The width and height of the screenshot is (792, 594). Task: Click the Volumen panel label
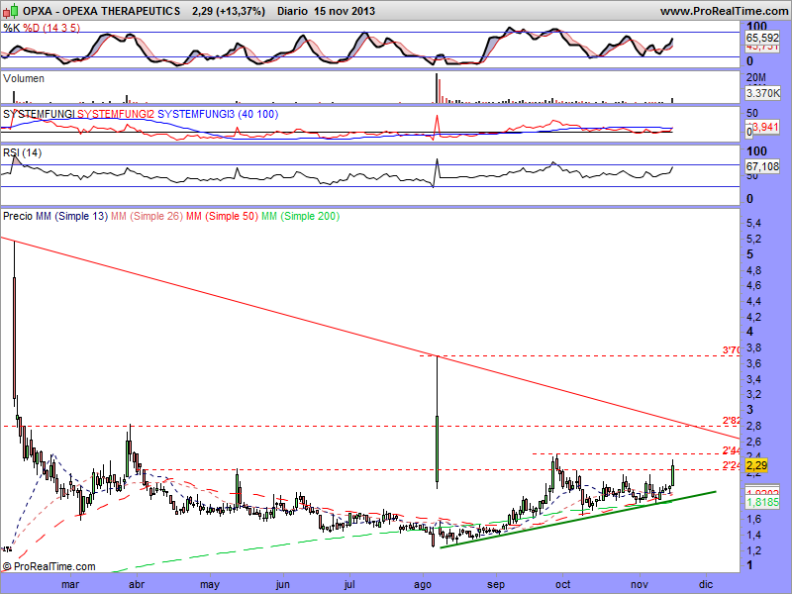click(24, 78)
